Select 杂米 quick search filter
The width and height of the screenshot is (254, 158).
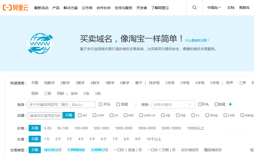click(x=74, y=93)
